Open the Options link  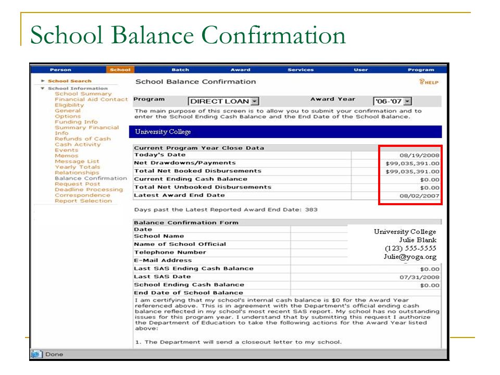[68, 116]
